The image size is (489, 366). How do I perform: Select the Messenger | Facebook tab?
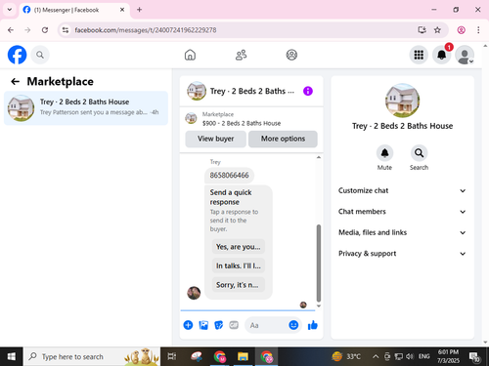click(74, 10)
